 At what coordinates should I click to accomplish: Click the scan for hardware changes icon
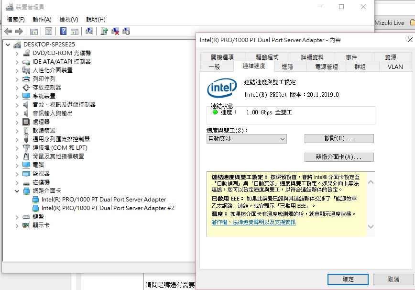[x=89, y=31]
